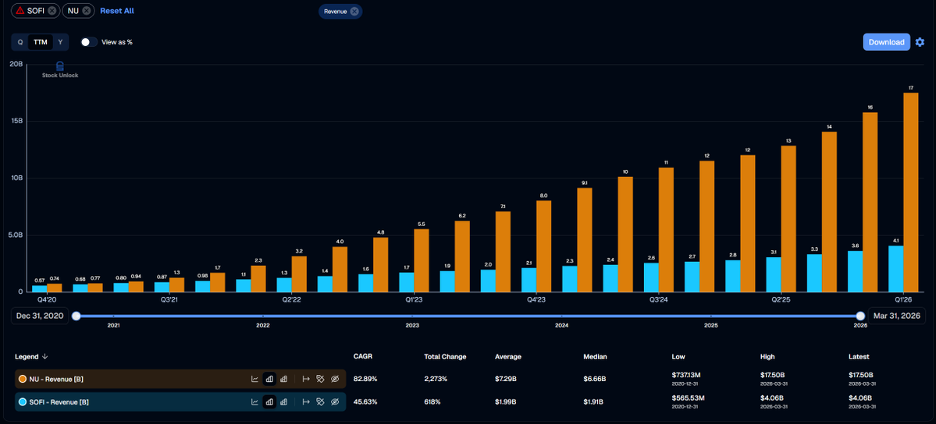The height and width of the screenshot is (424, 936).
Task: Click the NU orange color swatch
Action: tap(23, 379)
